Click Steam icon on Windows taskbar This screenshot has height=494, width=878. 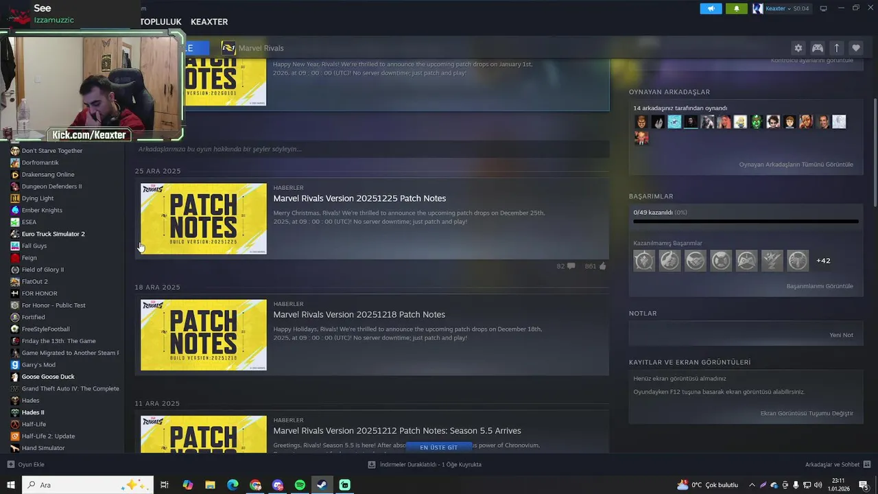(322, 485)
